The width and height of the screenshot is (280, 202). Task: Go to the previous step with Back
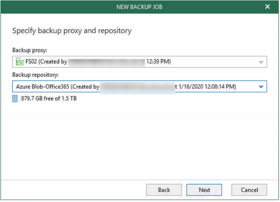[164, 190]
